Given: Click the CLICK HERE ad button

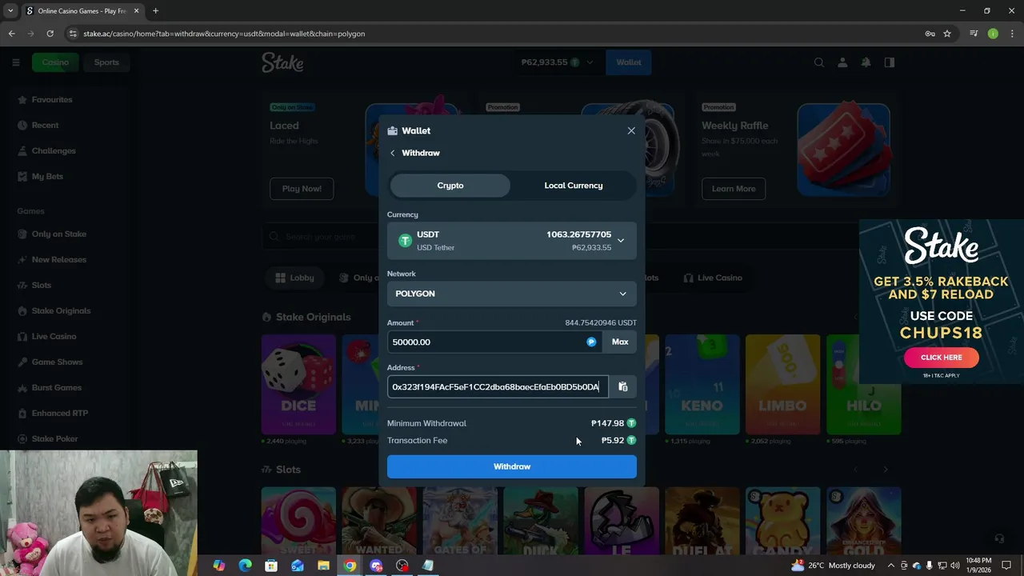Looking at the screenshot, I should [941, 358].
